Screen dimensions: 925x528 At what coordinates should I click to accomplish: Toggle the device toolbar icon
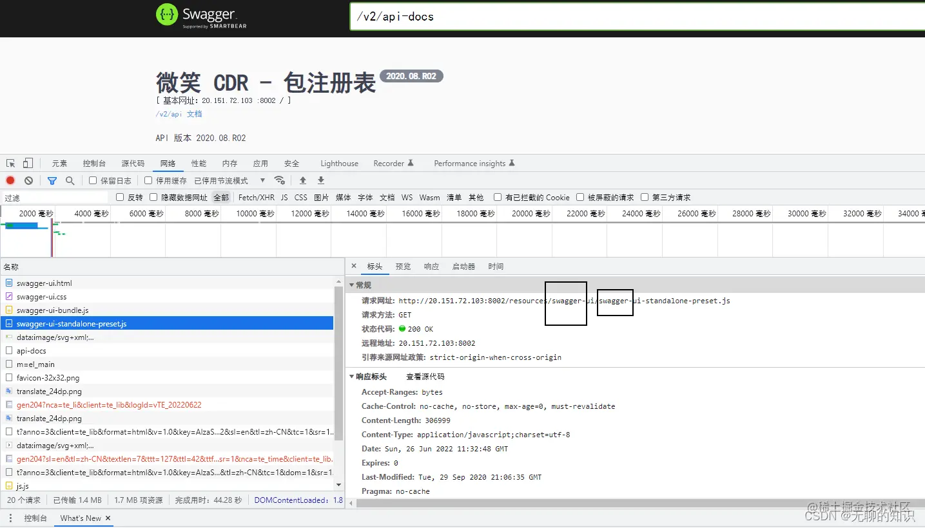click(x=28, y=164)
